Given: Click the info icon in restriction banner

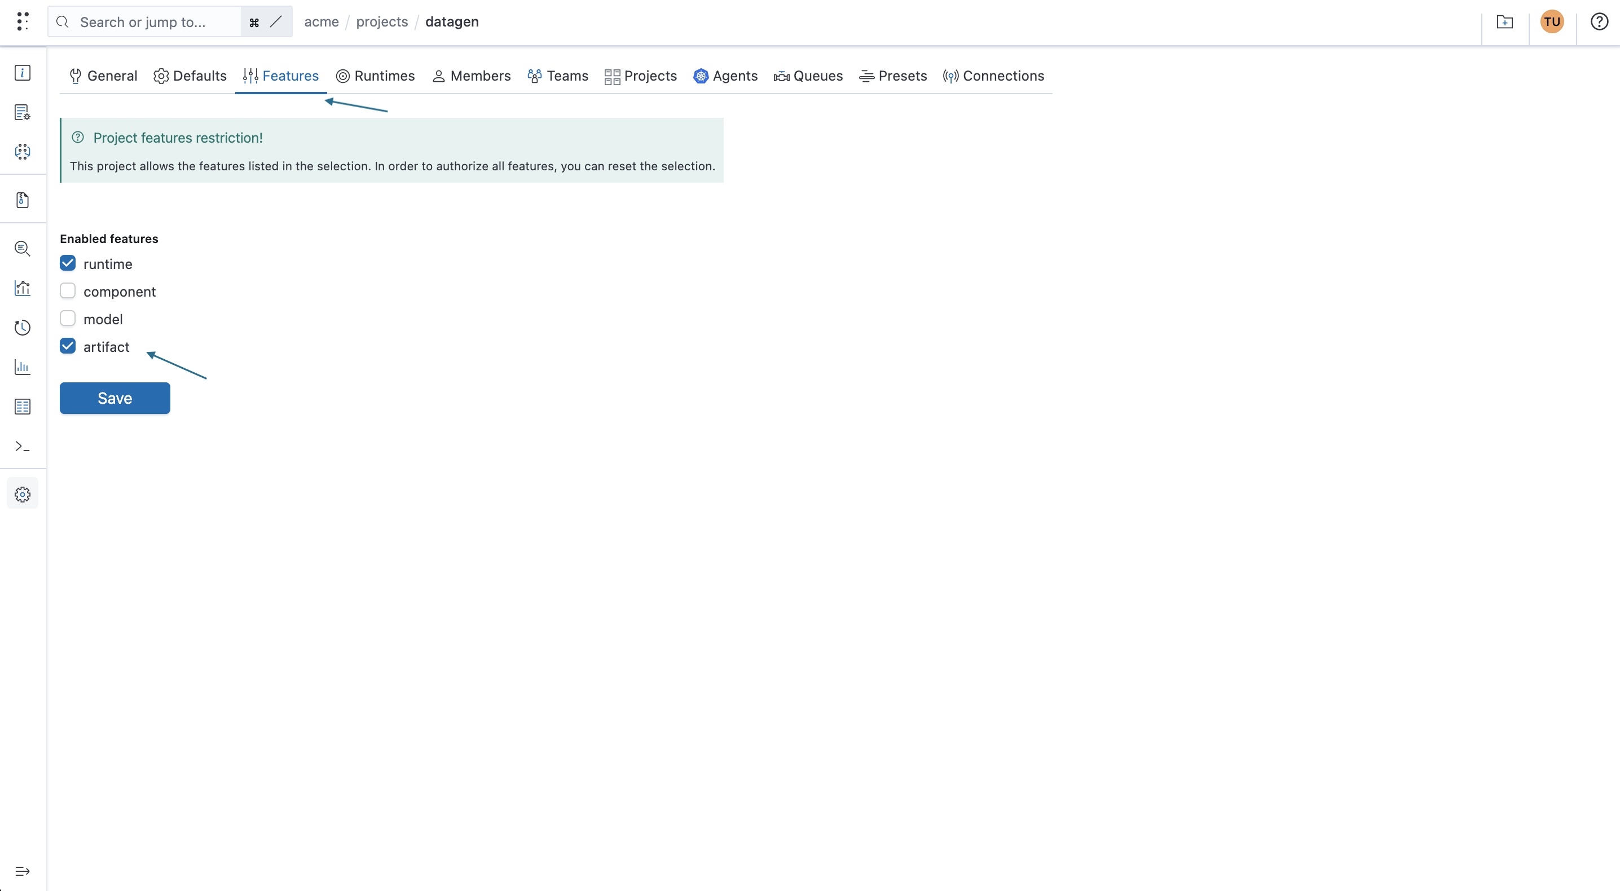Looking at the screenshot, I should [78, 137].
